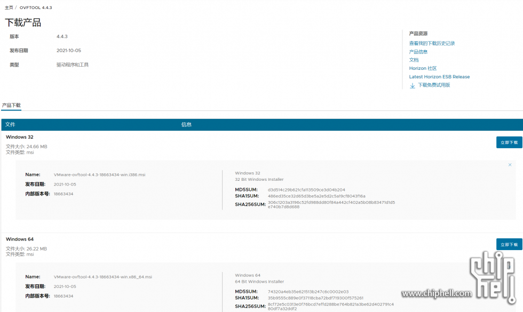The image size is (523, 312).
Task: Click 32 Bit Windows Installer description
Action: pyautogui.click(x=259, y=179)
